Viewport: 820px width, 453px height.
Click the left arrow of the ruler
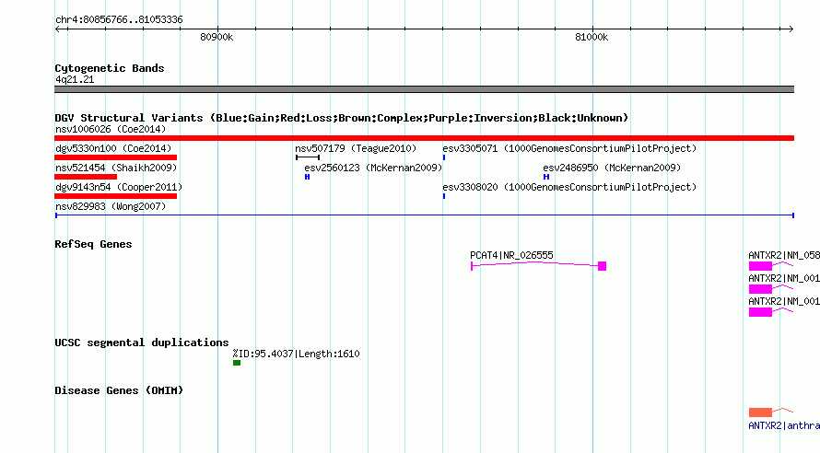click(x=58, y=29)
